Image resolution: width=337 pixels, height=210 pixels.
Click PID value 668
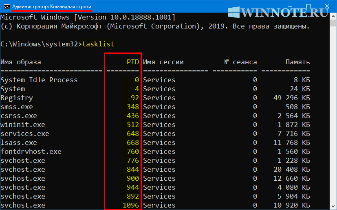(x=133, y=142)
